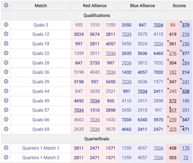The height and width of the screenshot is (163, 193).
Task: Open team 3024 in Quals 12
Action: 79,34
